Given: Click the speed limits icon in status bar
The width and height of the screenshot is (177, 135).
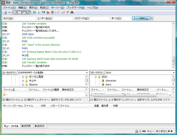Looking at the screenshot, I should point(140,131).
